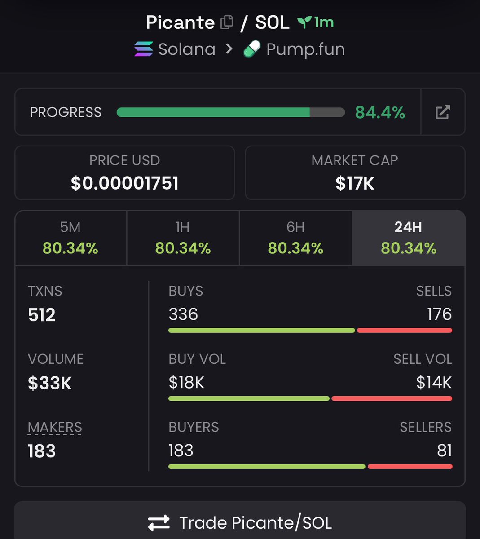The height and width of the screenshot is (539, 480).
Task: Click the red sell volume bar
Action: click(x=392, y=398)
